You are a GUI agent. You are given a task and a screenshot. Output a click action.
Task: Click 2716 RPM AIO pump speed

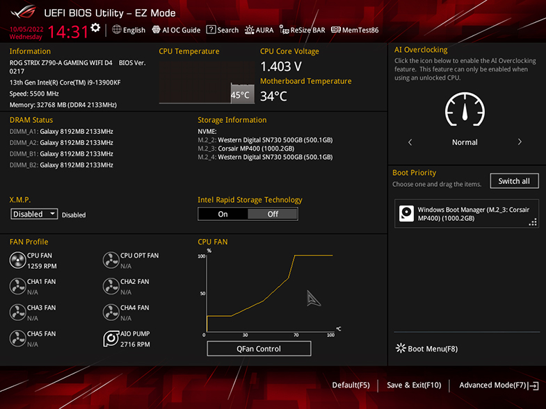135,344
